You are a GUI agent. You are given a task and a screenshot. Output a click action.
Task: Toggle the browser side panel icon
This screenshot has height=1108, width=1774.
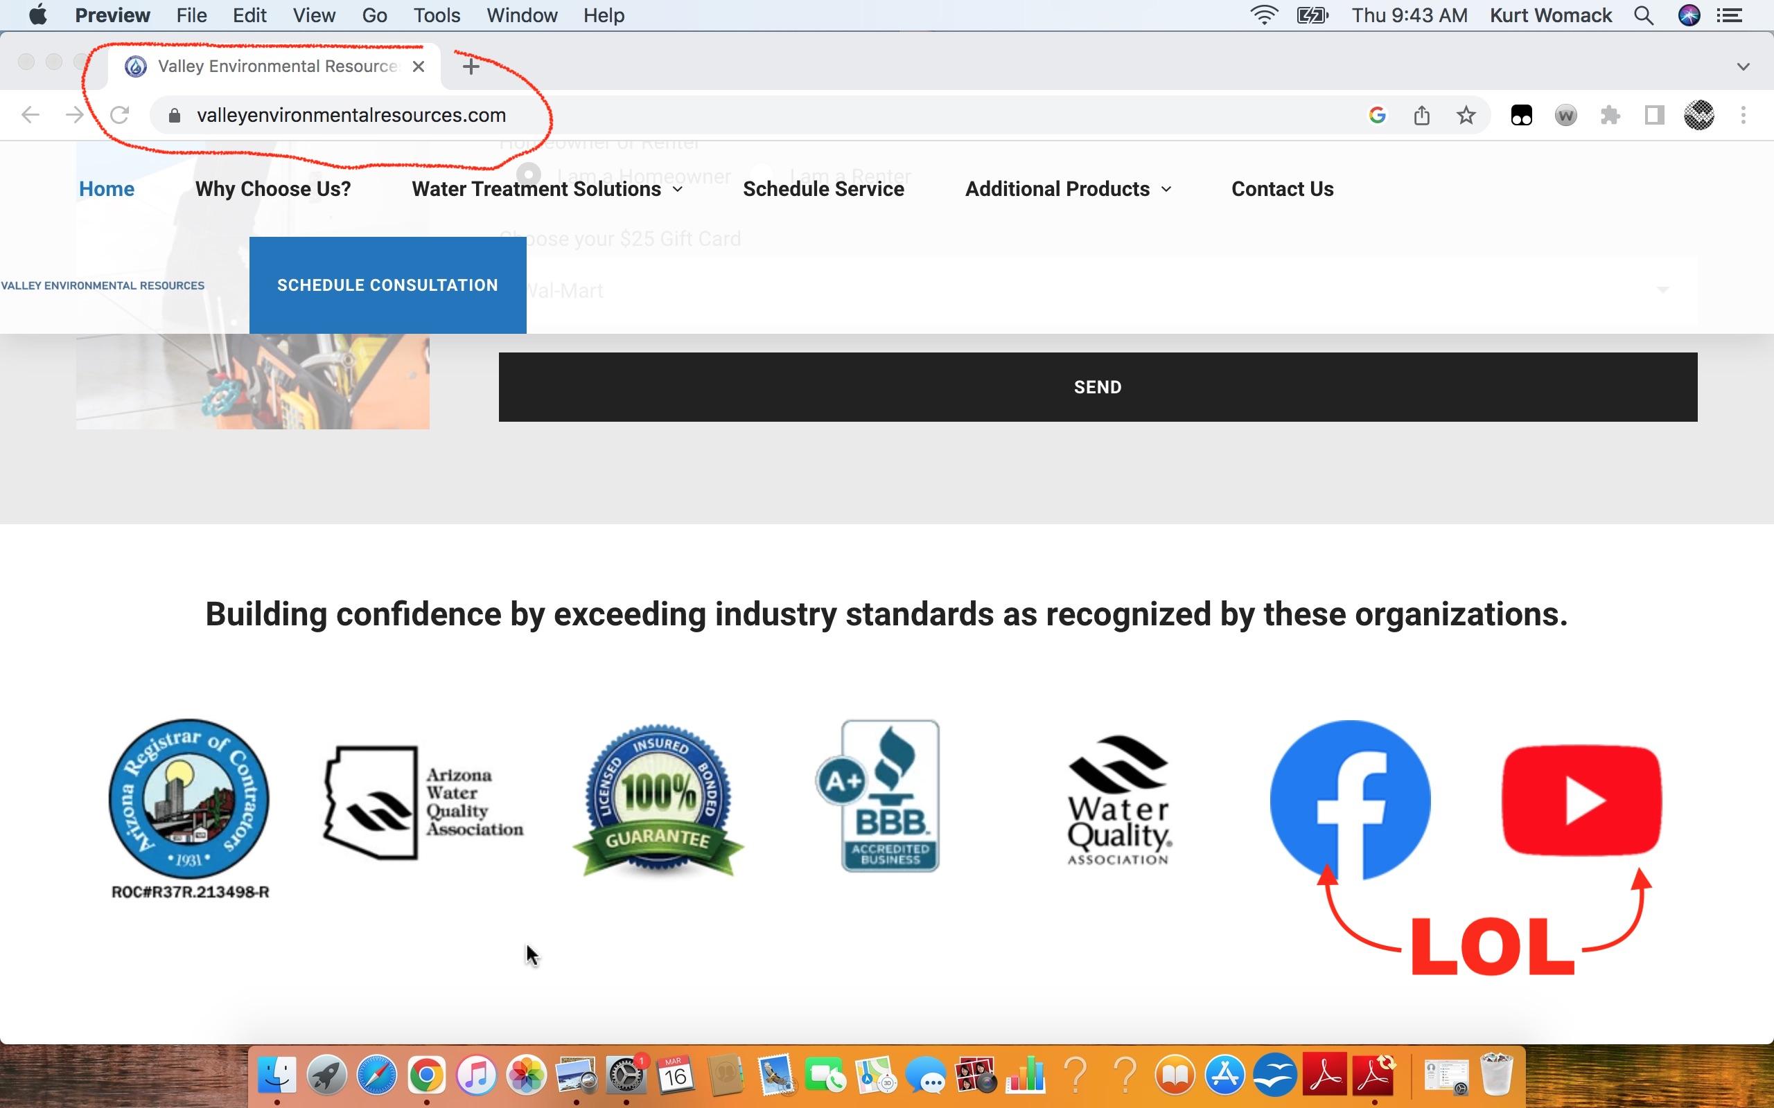tap(1654, 115)
